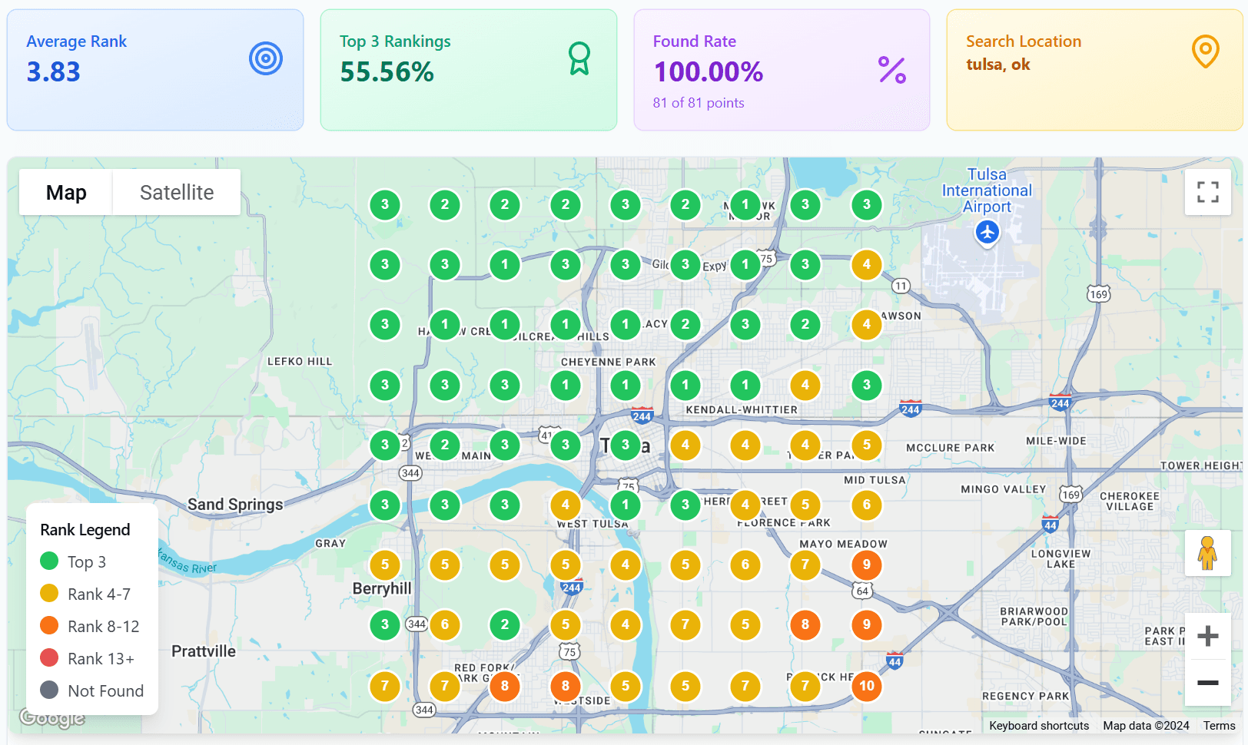This screenshot has height=745, width=1248.
Task: Click the Rank 4-7 yellow legend swatch
Action: point(49,593)
